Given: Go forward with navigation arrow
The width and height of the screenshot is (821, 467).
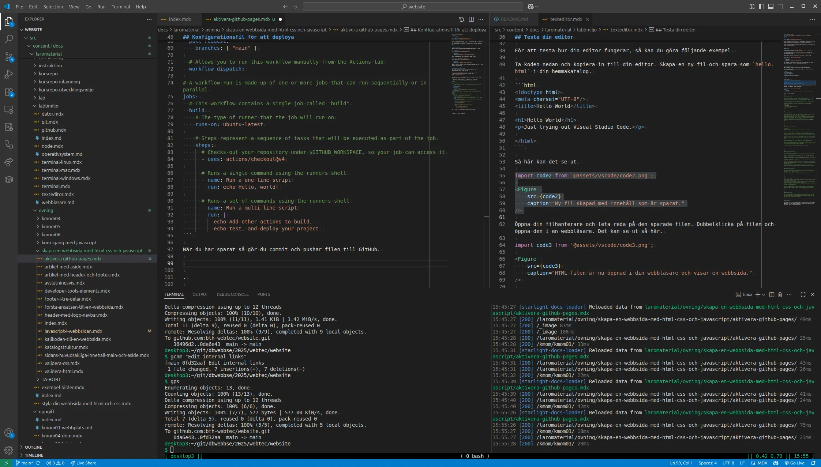Looking at the screenshot, I should tap(295, 7).
